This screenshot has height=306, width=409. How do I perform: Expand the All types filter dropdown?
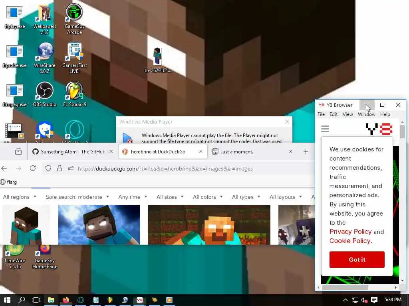tap(246, 197)
